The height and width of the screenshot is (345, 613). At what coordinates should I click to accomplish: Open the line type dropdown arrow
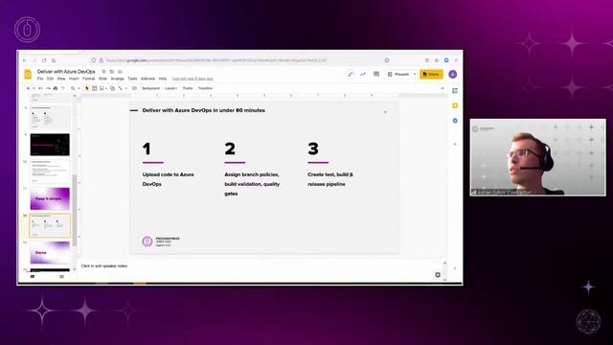pyautogui.click(x=126, y=88)
